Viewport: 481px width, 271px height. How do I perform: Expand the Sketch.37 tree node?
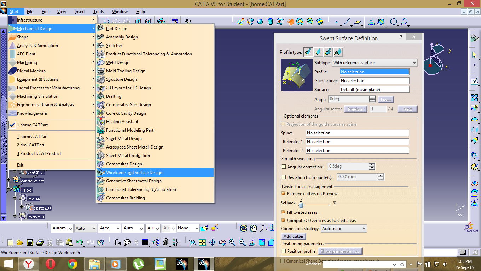click(x=22, y=207)
